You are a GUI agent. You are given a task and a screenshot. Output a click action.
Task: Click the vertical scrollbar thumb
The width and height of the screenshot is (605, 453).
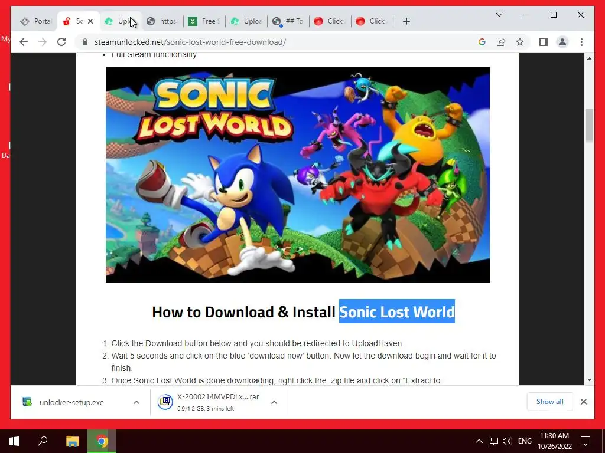[x=589, y=125]
